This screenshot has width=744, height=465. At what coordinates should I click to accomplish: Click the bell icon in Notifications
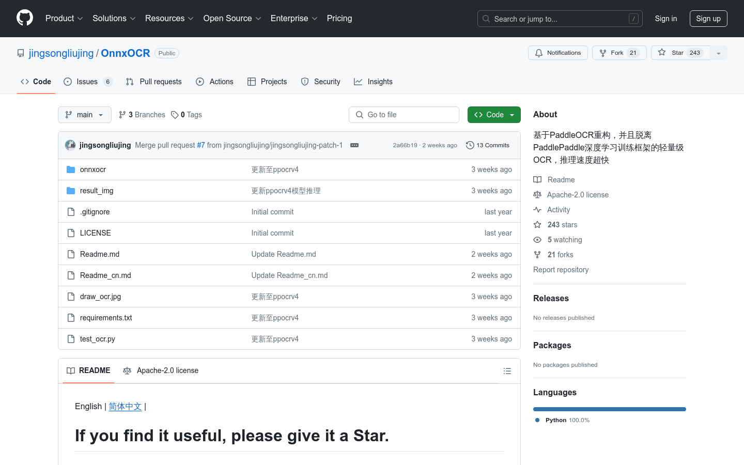(x=539, y=53)
